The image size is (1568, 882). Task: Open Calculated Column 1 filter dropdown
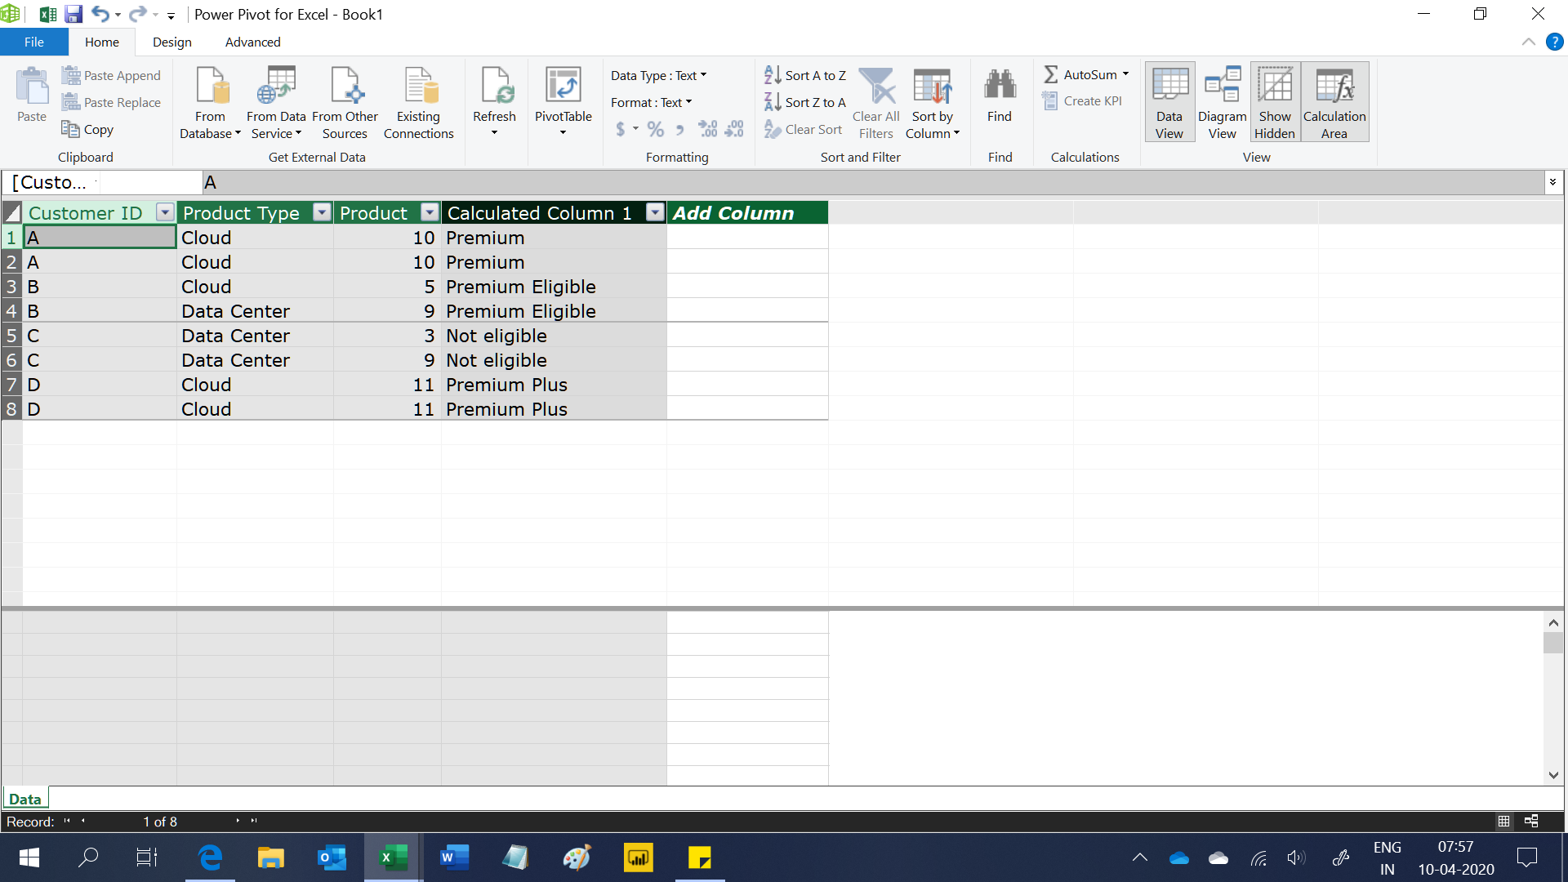655,212
